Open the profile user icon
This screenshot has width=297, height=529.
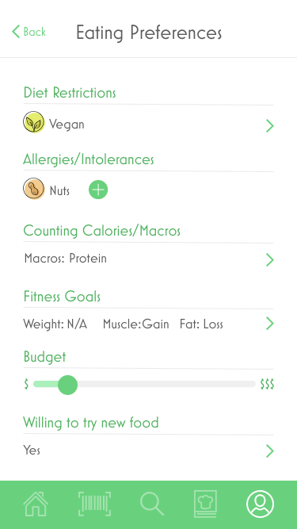click(x=260, y=504)
